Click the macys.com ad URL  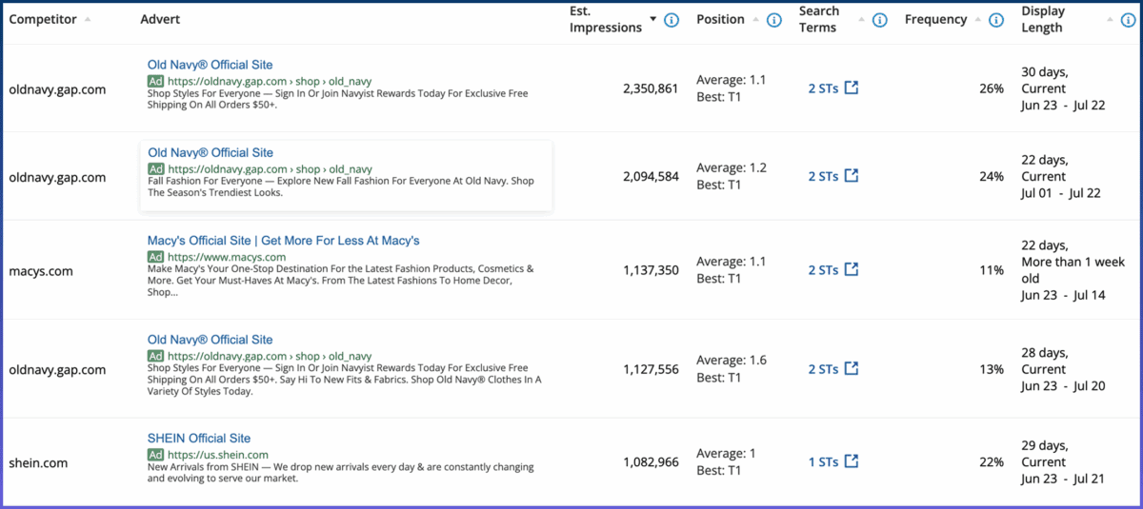point(227,257)
